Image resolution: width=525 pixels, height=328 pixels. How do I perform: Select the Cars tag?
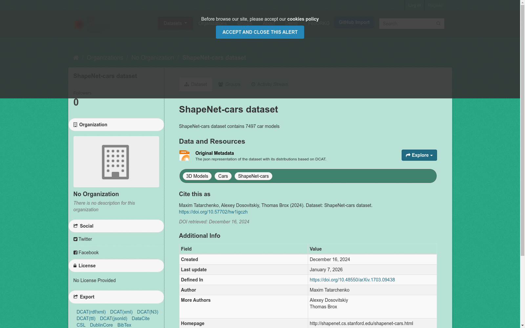point(223,176)
